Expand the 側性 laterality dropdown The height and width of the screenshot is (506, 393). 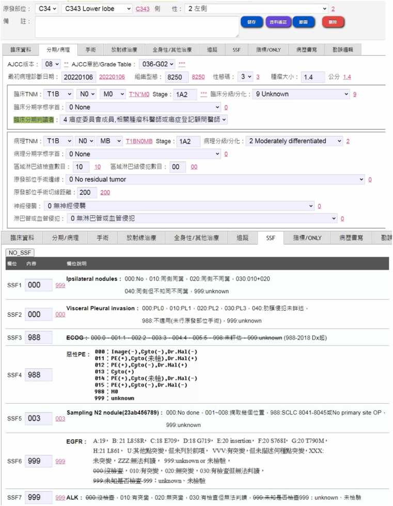(256, 9)
